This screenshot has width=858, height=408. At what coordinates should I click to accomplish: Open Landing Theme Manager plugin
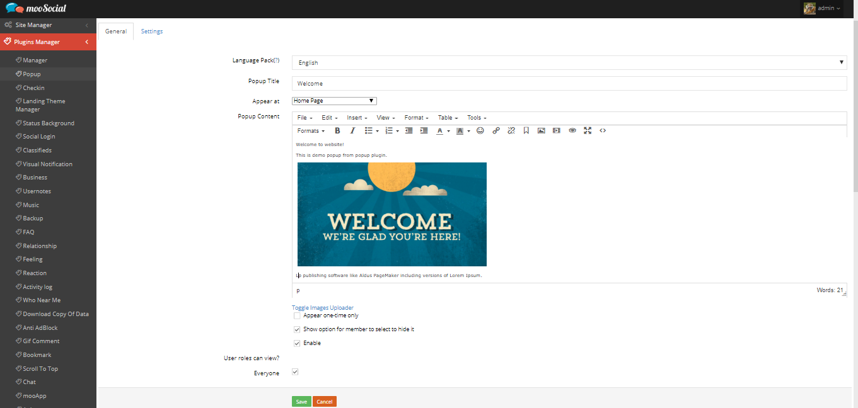tap(40, 105)
